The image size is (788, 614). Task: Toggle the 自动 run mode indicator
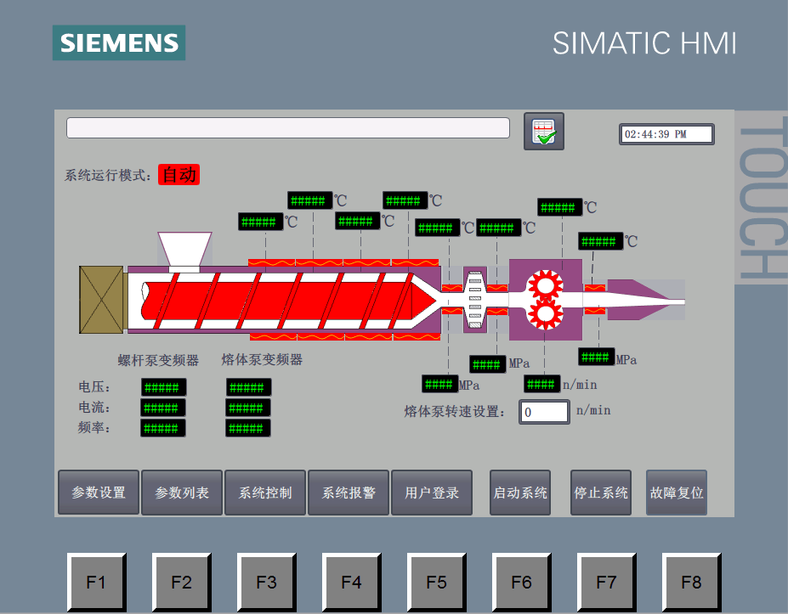point(179,175)
